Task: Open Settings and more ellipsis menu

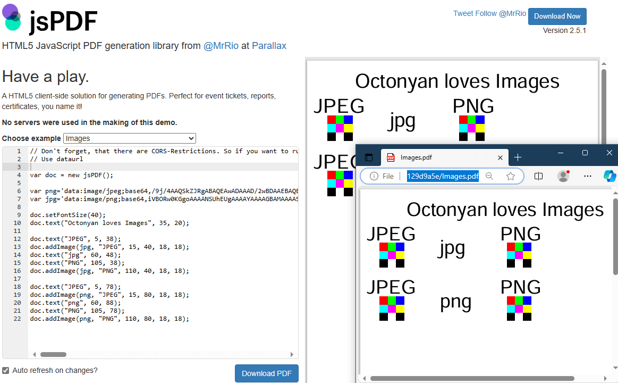Action: pyautogui.click(x=587, y=176)
